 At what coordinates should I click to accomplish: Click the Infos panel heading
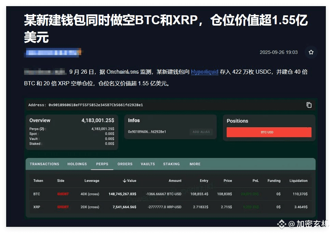click(x=134, y=120)
